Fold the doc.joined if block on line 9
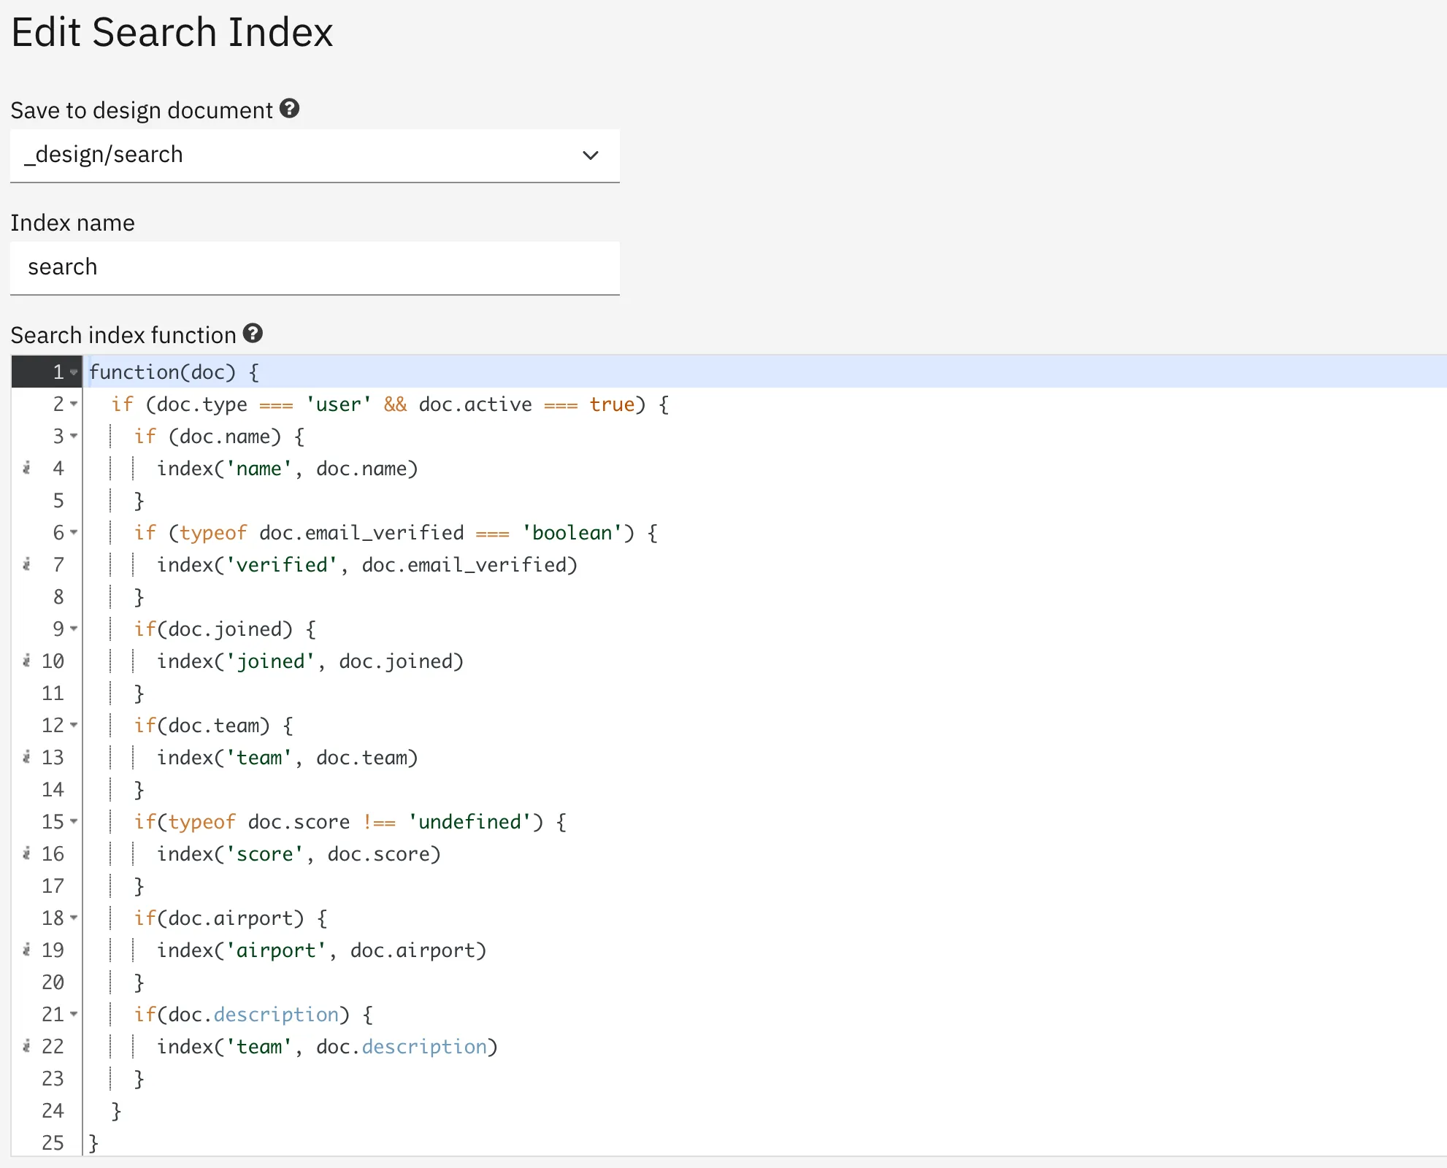This screenshot has width=1447, height=1168. [x=74, y=629]
